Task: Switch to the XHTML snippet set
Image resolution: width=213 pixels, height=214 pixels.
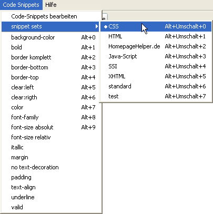Action: 156,76
